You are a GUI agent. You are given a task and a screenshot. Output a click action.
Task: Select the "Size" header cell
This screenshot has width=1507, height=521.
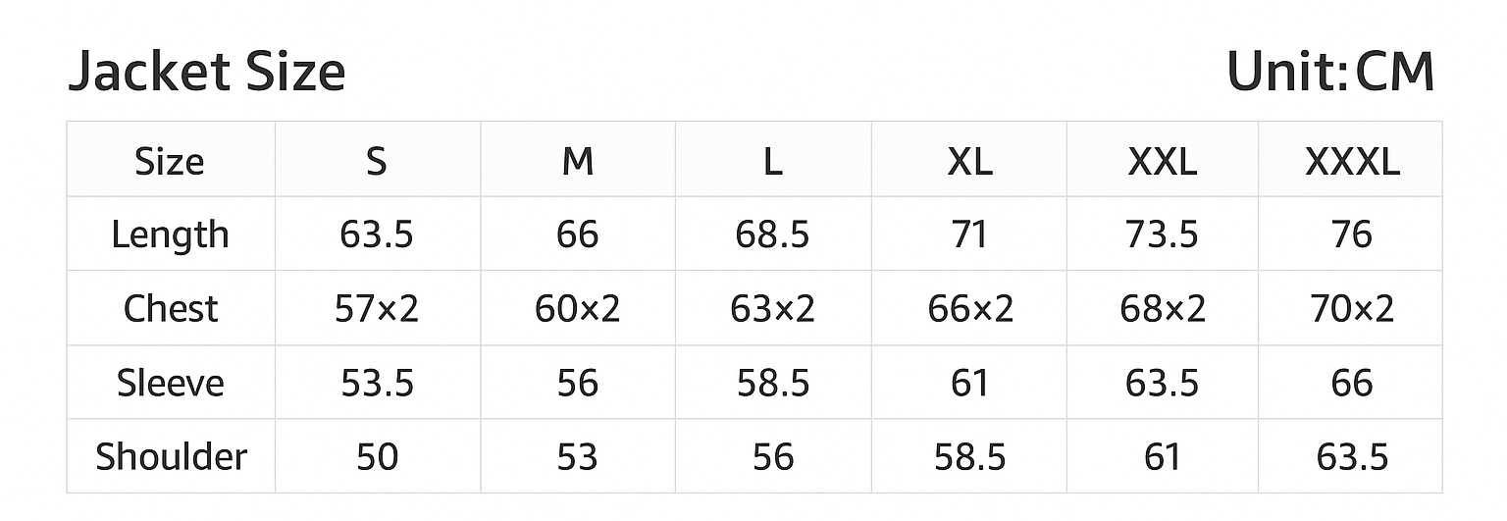point(170,161)
